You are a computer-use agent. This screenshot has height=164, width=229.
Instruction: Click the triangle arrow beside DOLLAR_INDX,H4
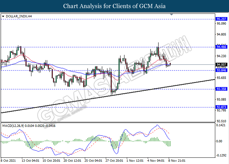coord(3,16)
